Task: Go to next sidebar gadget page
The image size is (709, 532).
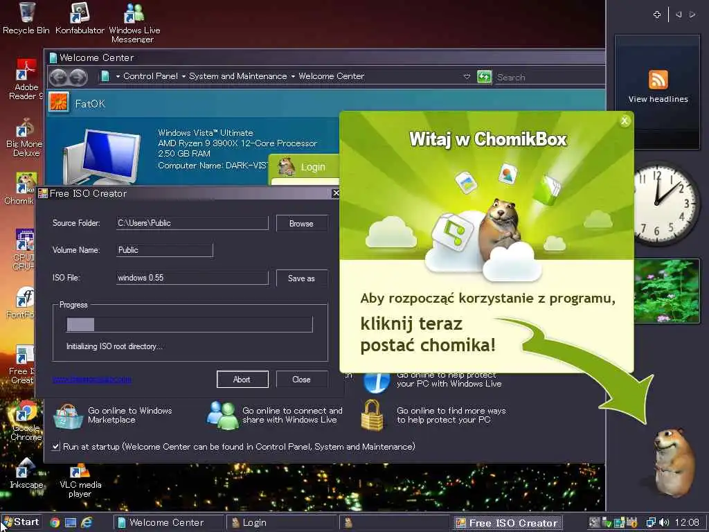Action: point(692,15)
